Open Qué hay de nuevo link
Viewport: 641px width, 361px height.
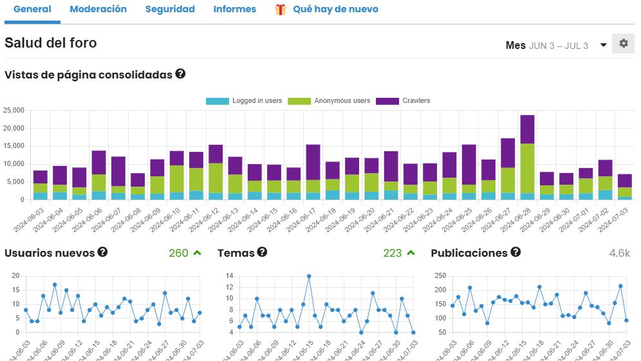pyautogui.click(x=335, y=10)
